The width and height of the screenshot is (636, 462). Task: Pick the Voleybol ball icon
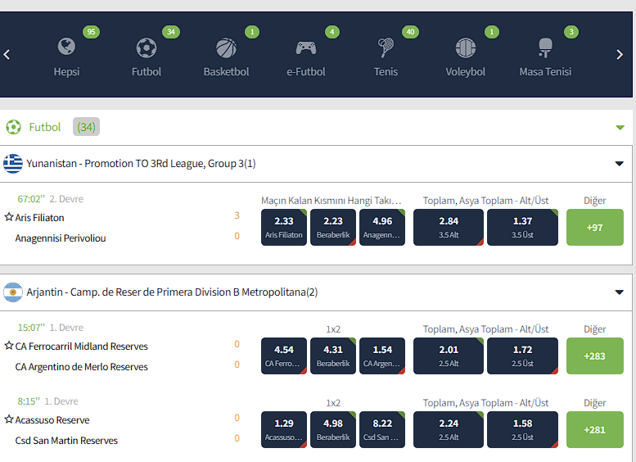pos(465,48)
